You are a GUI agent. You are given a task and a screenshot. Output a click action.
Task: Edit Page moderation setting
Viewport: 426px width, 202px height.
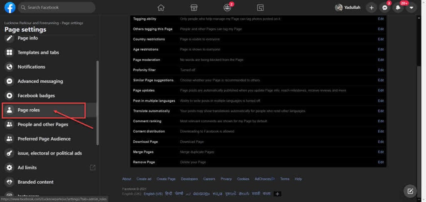[381, 60]
